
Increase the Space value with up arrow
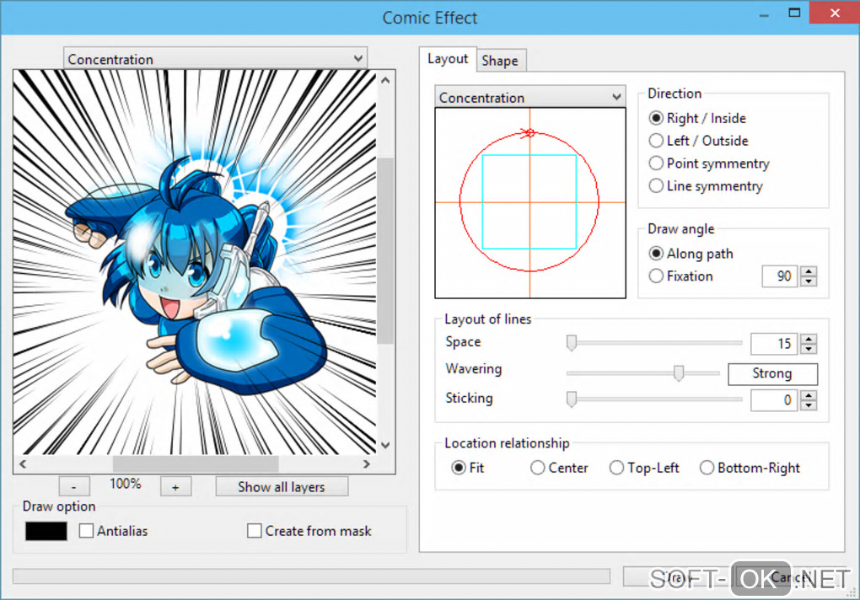click(x=809, y=339)
